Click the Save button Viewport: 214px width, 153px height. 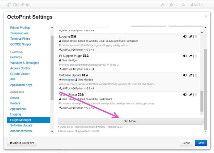[x=201, y=143]
